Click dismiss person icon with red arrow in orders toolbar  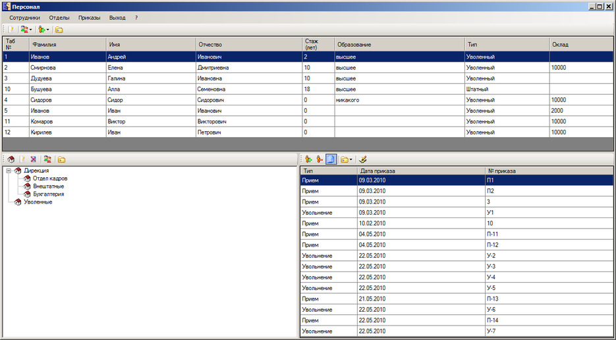pos(320,159)
